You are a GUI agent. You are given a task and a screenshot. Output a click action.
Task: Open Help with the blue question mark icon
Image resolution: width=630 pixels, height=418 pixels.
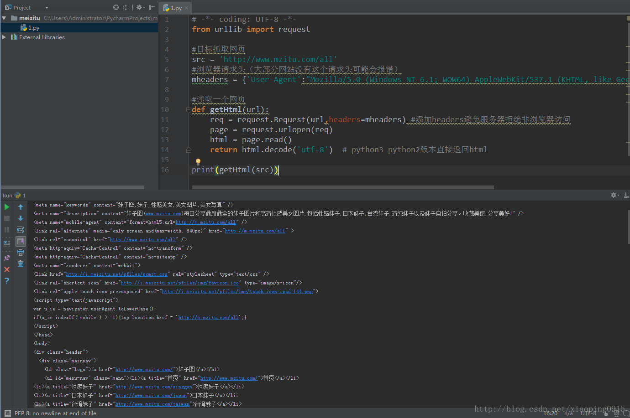(x=7, y=281)
